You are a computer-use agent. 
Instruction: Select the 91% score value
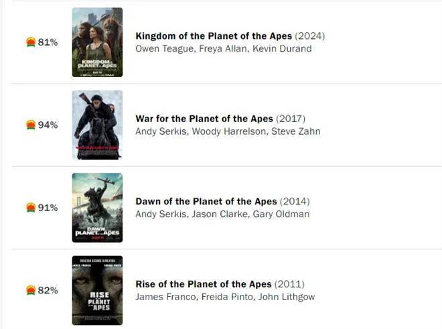(x=48, y=208)
